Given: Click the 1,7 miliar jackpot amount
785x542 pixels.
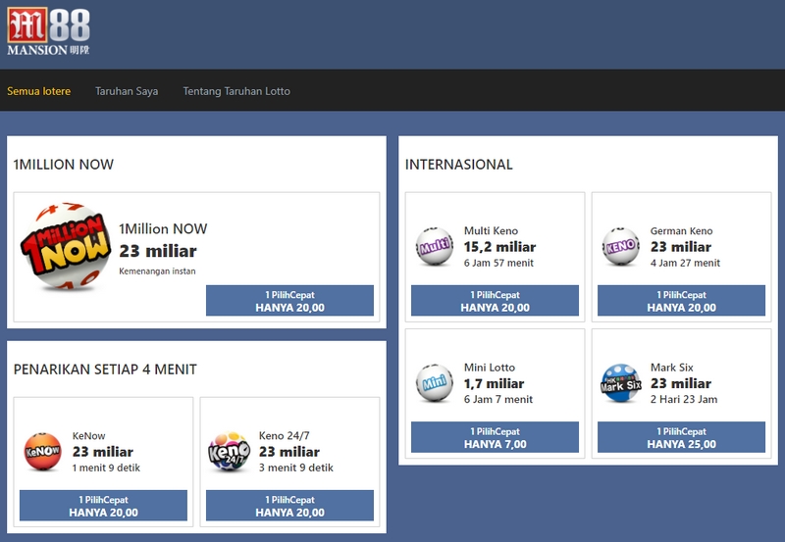Looking at the screenshot, I should click(494, 383).
